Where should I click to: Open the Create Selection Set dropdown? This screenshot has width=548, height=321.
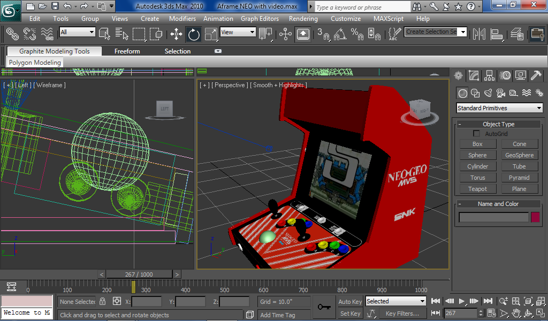(436, 32)
